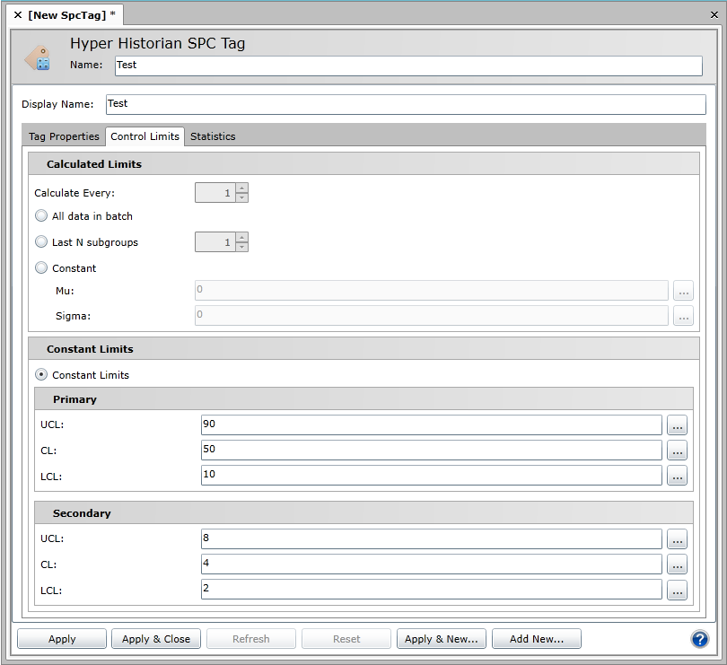Click the blue help question mark icon
The image size is (727, 665).
700,639
